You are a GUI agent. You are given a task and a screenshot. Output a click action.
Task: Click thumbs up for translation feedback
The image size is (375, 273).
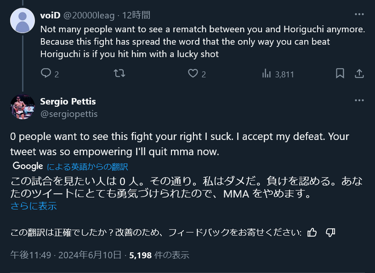pyautogui.click(x=312, y=232)
